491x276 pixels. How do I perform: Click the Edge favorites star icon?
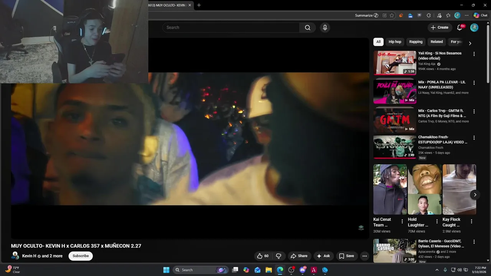point(392,15)
